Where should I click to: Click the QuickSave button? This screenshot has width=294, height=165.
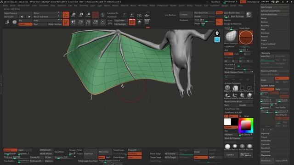215,2
